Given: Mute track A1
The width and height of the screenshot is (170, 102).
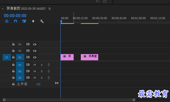Looking at the screenshot, I should click(35, 65).
